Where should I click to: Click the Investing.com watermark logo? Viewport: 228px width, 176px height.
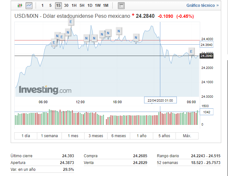click(x=45, y=90)
